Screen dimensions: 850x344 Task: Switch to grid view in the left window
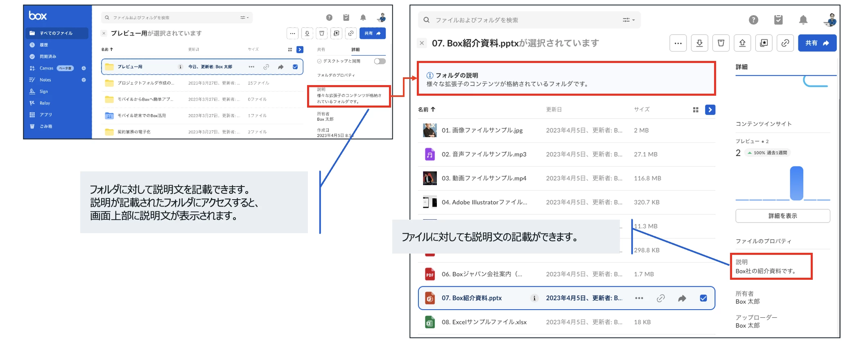(x=290, y=49)
